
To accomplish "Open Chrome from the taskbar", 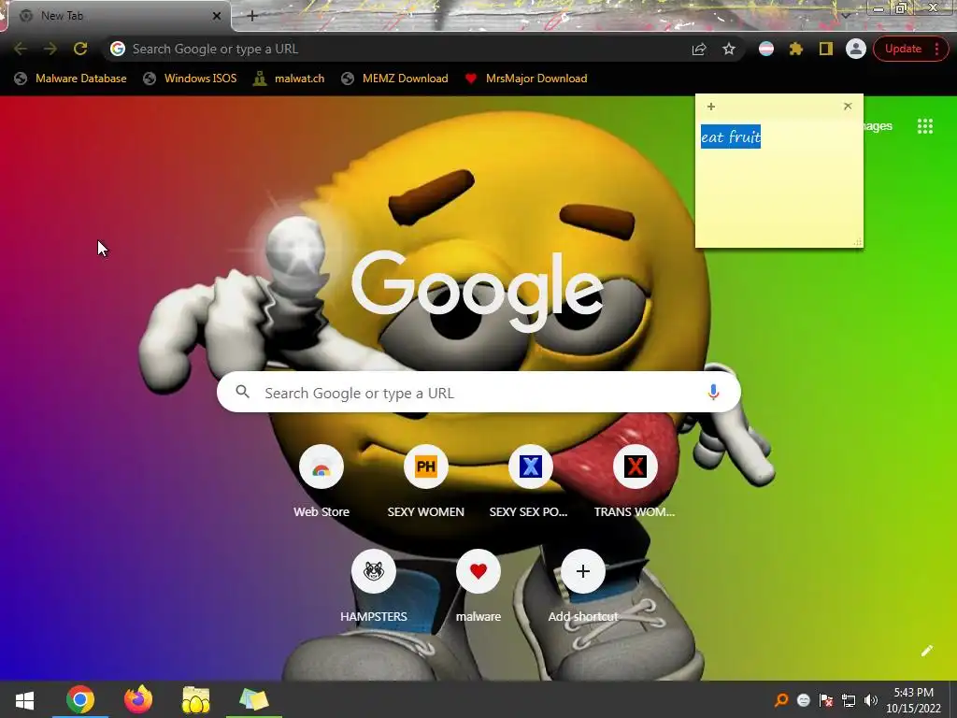I will [x=80, y=699].
